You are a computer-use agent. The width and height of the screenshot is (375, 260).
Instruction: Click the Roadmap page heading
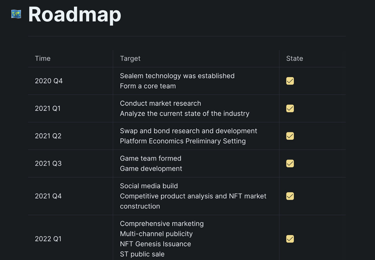[x=75, y=15]
